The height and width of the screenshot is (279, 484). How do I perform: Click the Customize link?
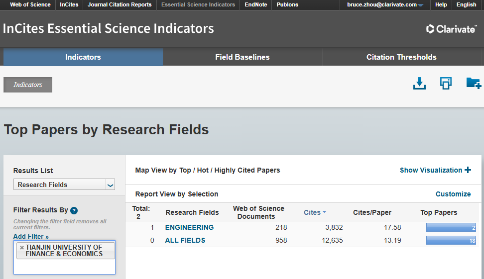click(453, 194)
